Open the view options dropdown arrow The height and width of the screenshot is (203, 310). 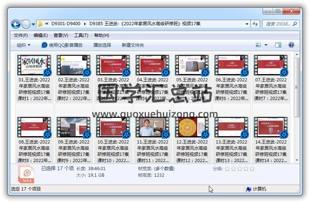click(x=266, y=45)
